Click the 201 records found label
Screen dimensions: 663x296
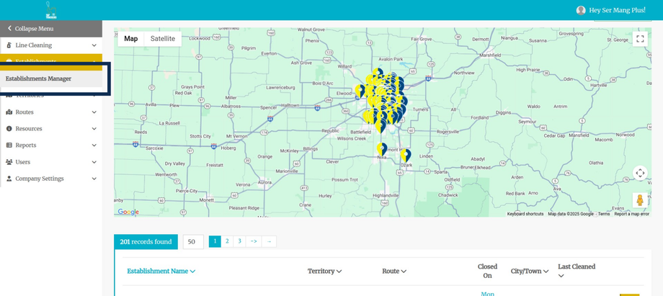146,242
